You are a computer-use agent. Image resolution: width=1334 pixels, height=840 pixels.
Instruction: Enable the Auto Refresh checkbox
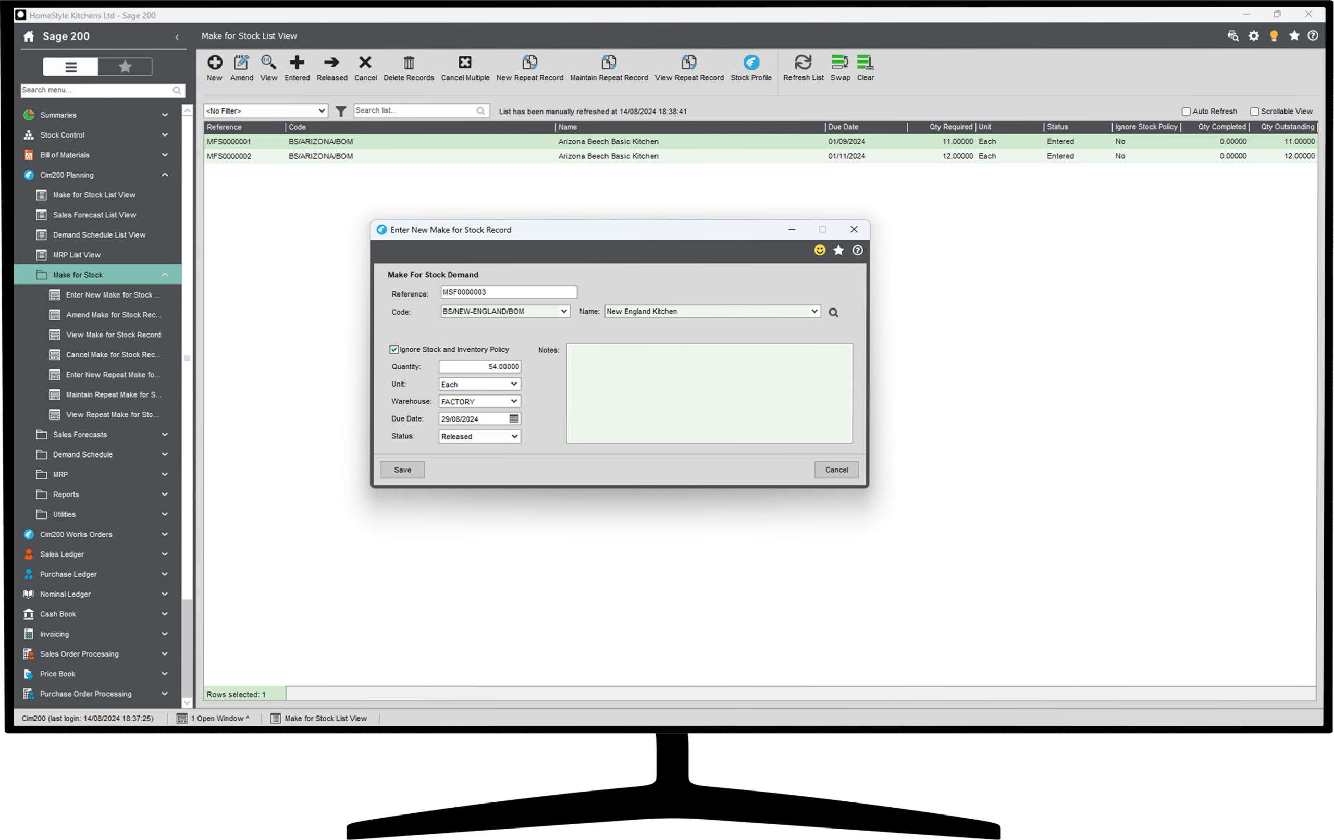pyautogui.click(x=1186, y=112)
